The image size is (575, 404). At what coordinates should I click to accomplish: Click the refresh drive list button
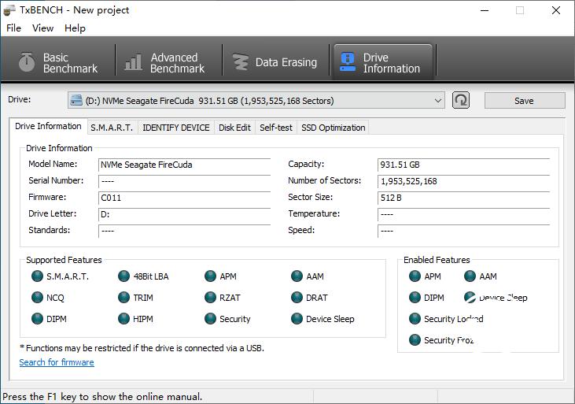[x=461, y=100]
